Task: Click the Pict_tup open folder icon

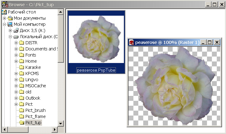Action: pos(22,123)
